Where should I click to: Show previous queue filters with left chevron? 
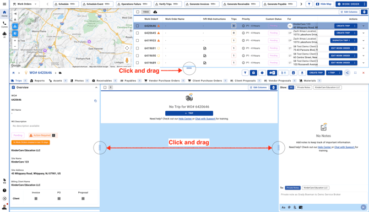point(47,4)
